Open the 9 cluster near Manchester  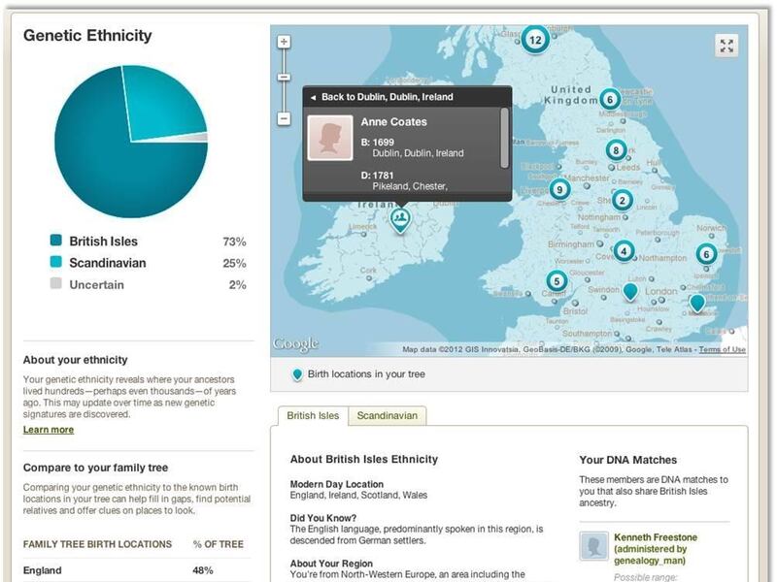coord(558,189)
